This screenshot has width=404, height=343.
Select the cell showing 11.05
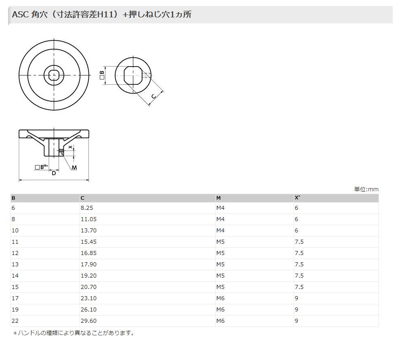[x=88, y=220]
